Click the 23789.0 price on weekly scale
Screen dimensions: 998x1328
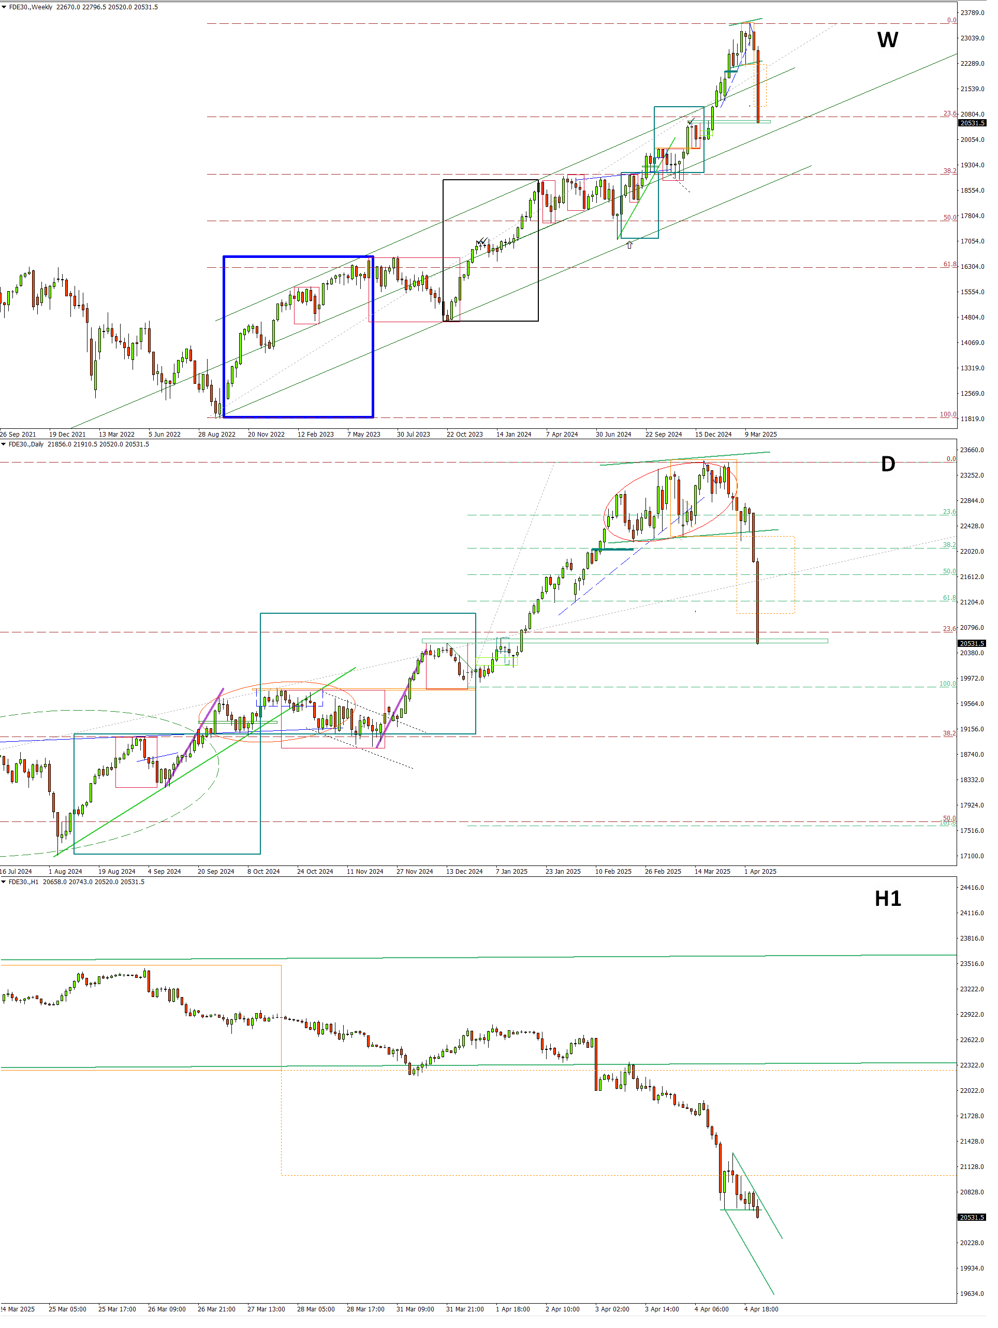[x=972, y=12]
